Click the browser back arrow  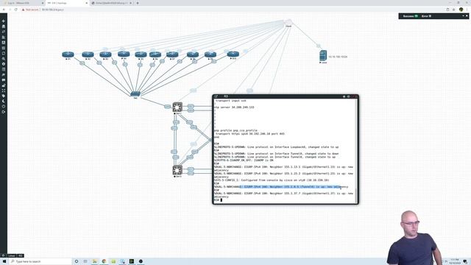(x=4, y=10)
